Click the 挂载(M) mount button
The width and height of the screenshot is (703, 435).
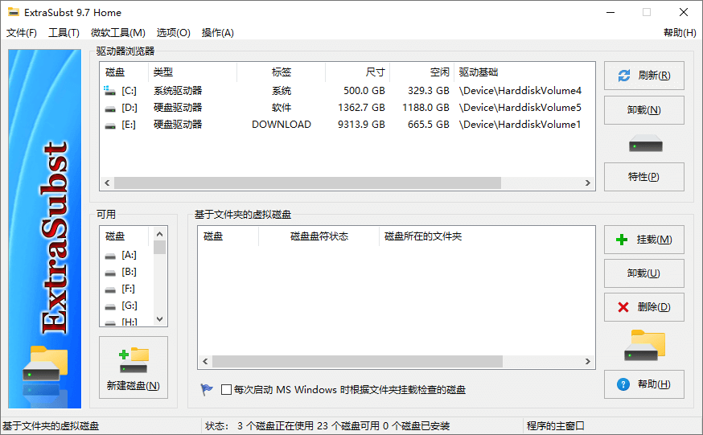tap(643, 240)
